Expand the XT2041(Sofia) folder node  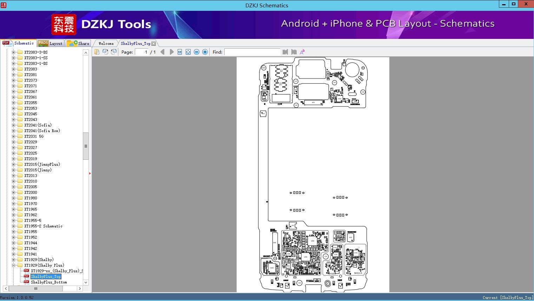tap(13, 125)
